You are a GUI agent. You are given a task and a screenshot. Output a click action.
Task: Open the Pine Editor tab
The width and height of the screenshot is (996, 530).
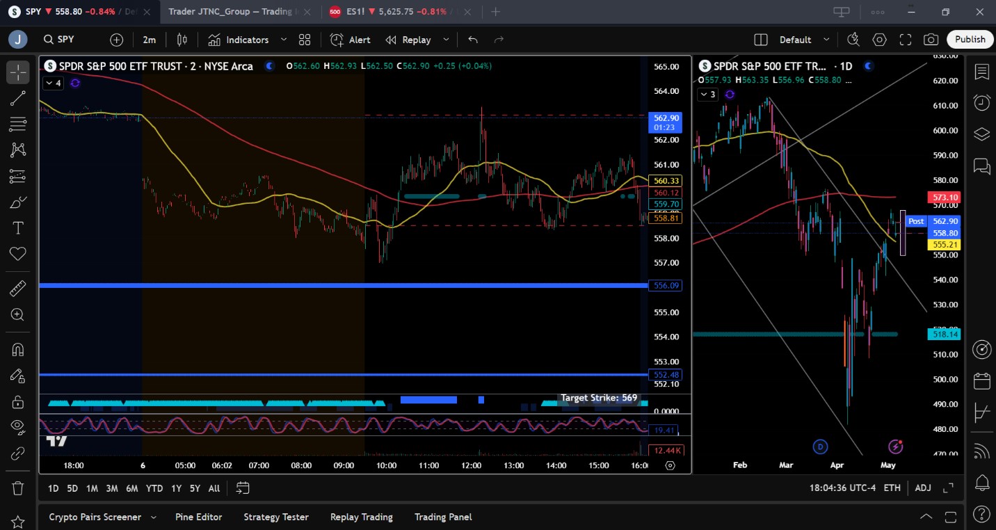(198, 517)
